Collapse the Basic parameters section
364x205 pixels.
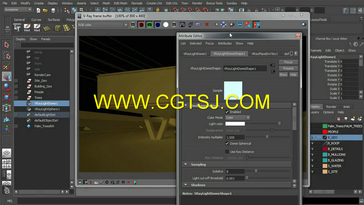pos(186,105)
